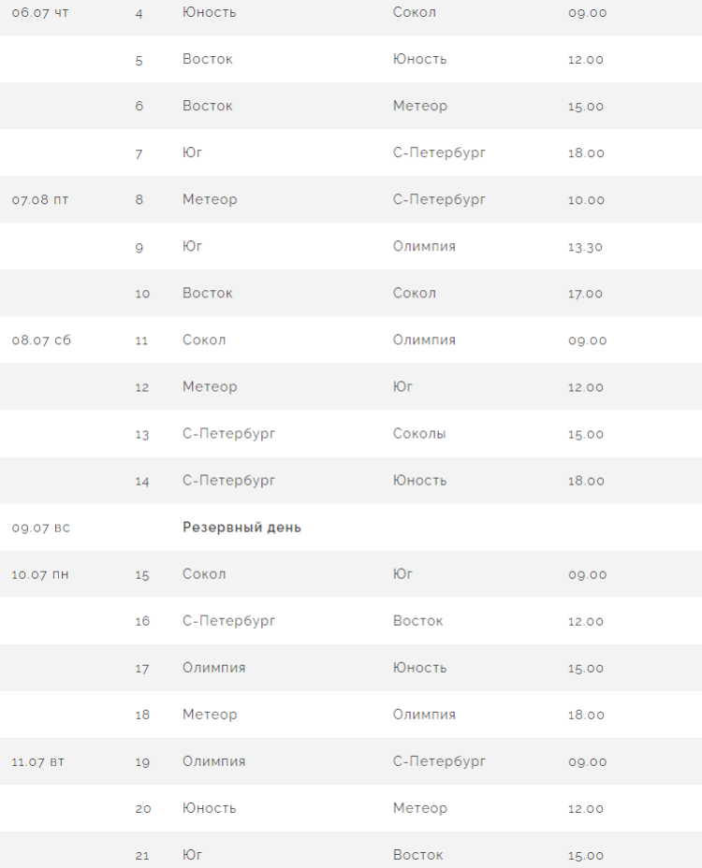This screenshot has height=868, width=702.
Task: Click the team name 'Соколы'
Action: pos(419,434)
